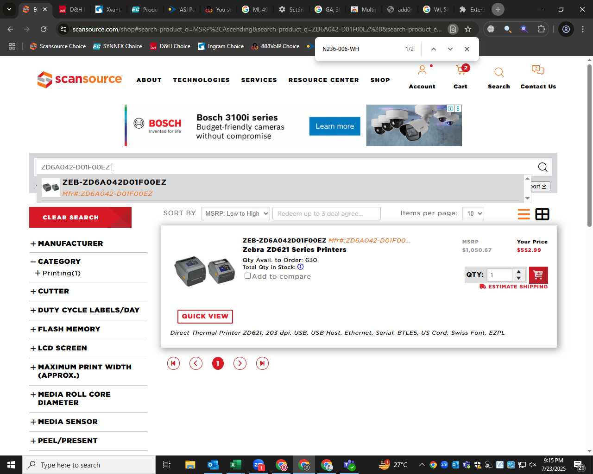The height and width of the screenshot is (474, 593).
Task: Switch to the D&H browser tab
Action: click(70, 9)
